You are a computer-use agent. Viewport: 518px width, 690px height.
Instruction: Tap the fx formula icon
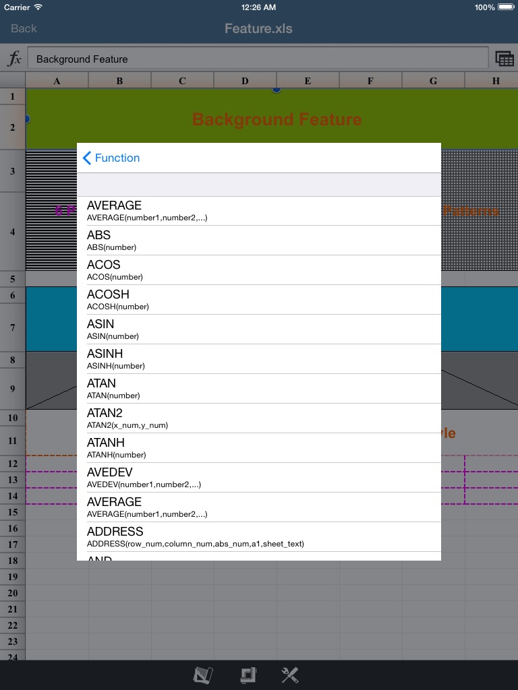15,59
